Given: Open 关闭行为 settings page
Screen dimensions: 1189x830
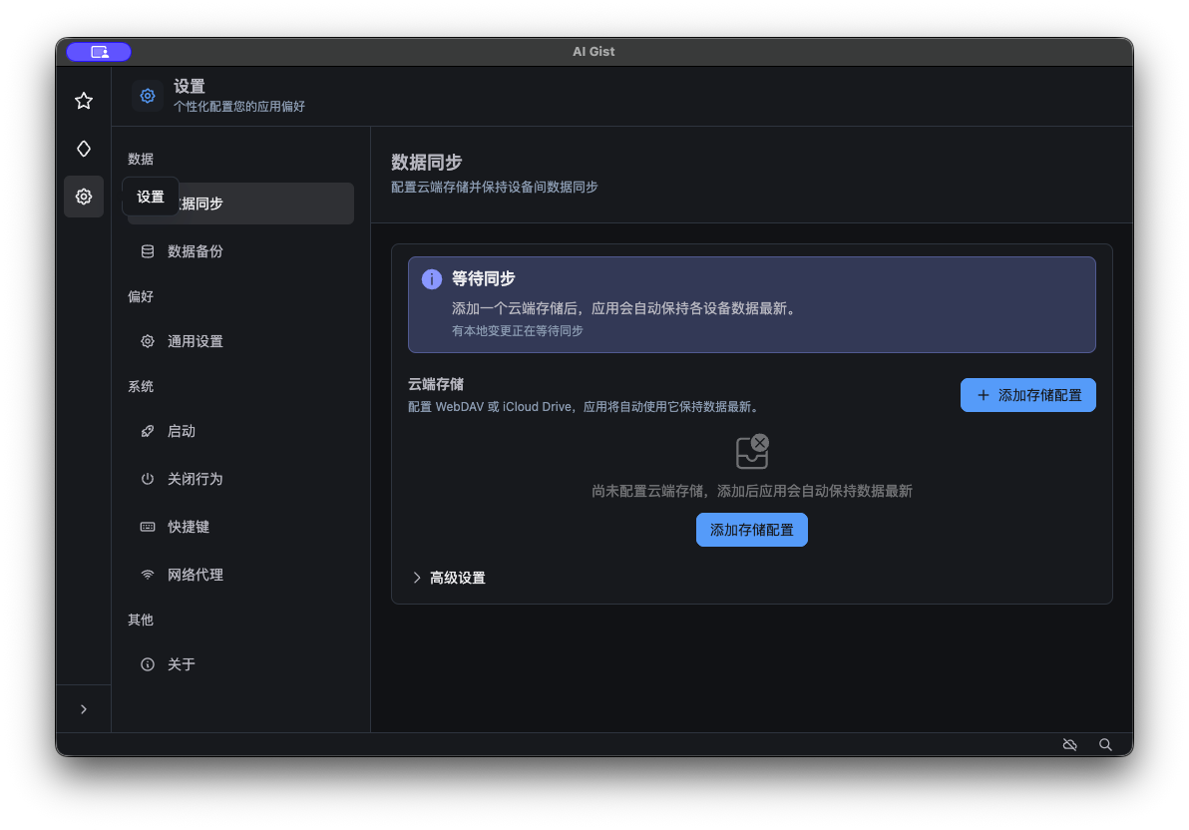Looking at the screenshot, I should tap(240, 479).
